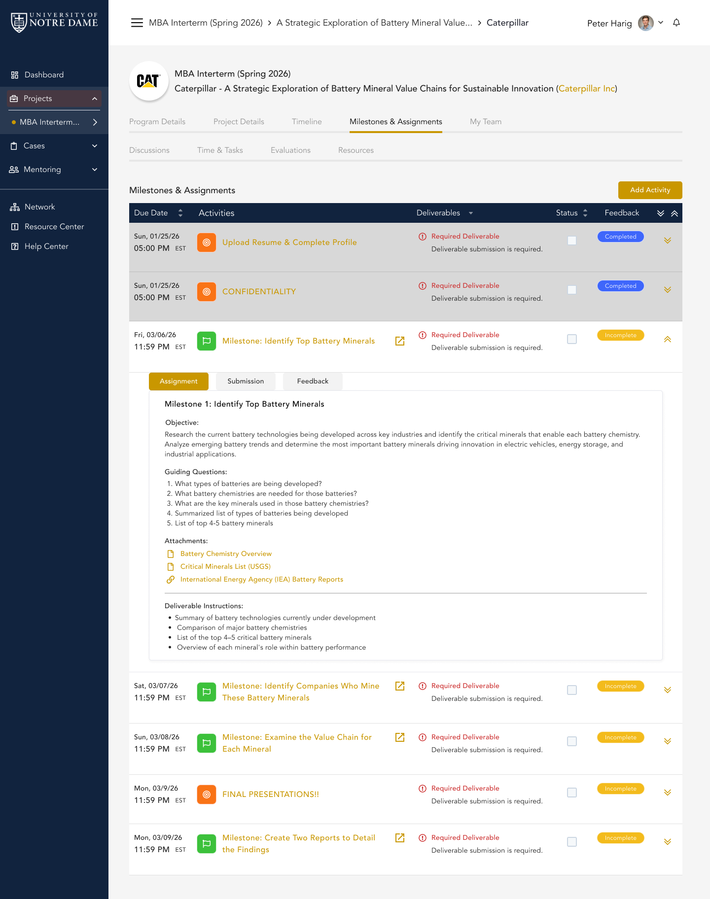
Task: Click the Cases clipboard icon
Action: [x=14, y=146]
